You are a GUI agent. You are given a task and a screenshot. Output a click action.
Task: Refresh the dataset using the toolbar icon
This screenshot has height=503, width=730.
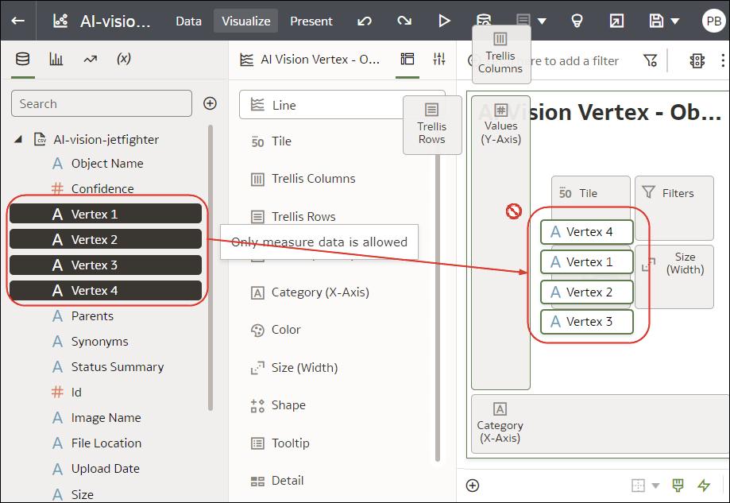point(484,21)
